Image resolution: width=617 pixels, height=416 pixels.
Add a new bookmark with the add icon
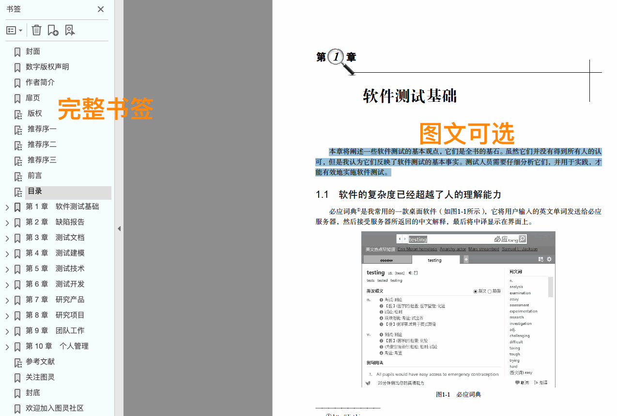(x=53, y=30)
